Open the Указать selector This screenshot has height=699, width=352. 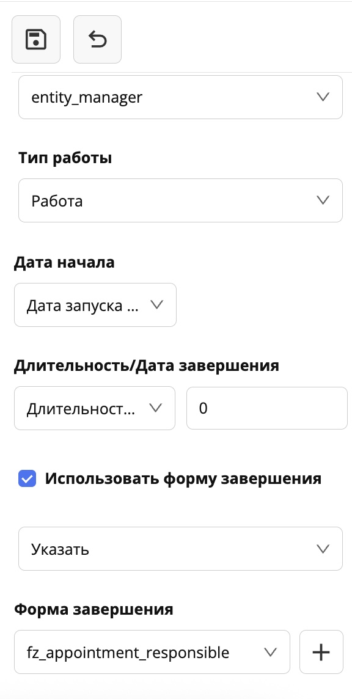[181, 548]
